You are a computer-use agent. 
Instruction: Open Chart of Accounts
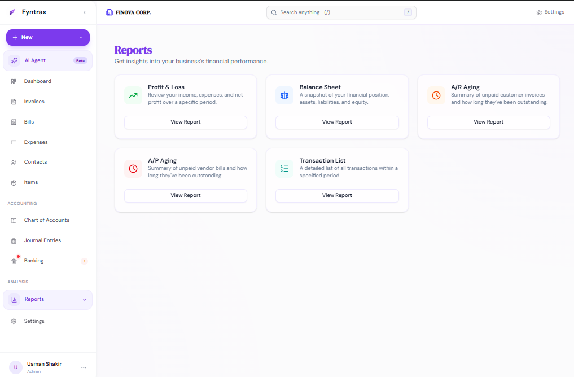coord(47,220)
